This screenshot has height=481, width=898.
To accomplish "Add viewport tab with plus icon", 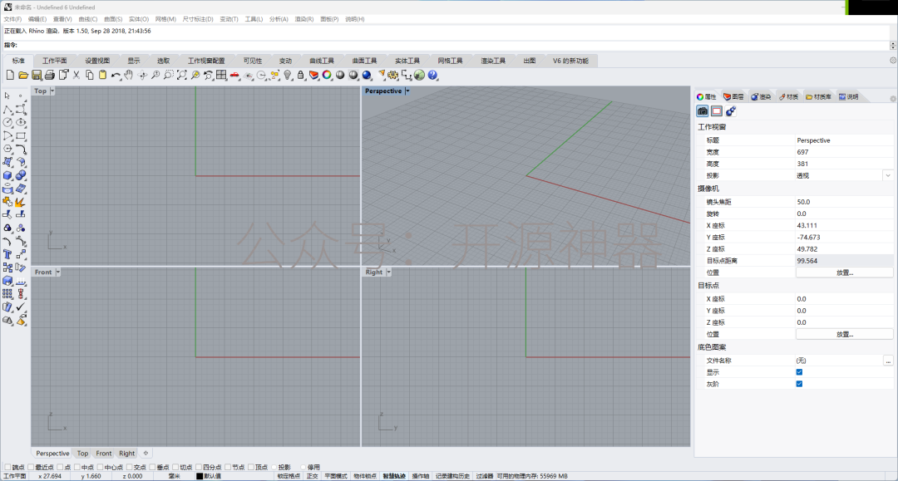I will [146, 453].
